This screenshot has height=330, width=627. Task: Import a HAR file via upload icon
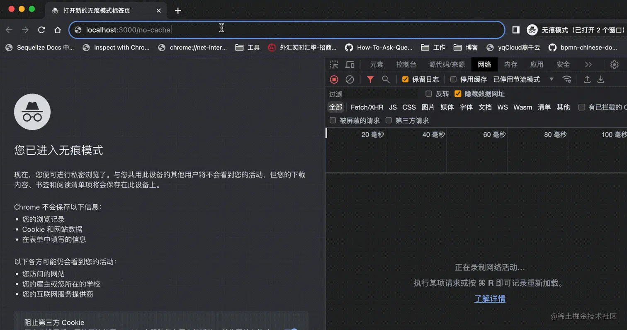click(588, 79)
